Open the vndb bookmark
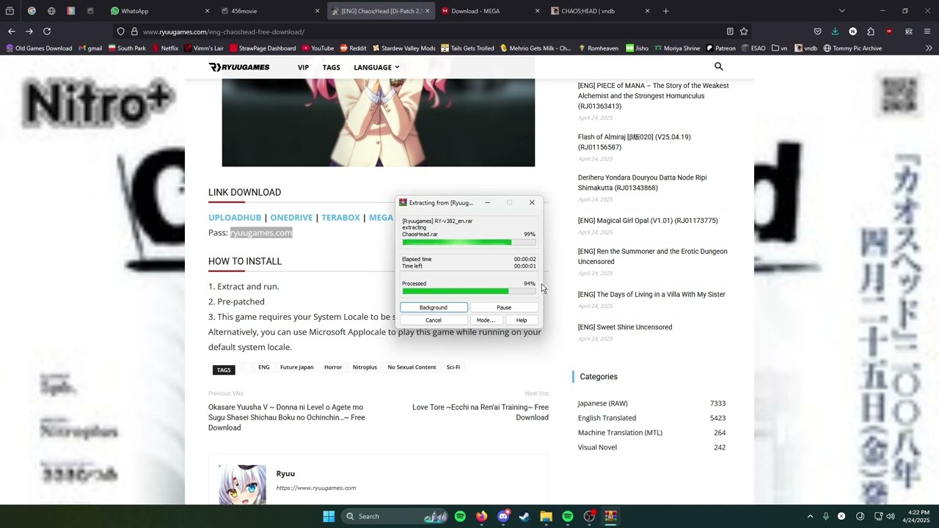The width and height of the screenshot is (939, 528). click(805, 48)
